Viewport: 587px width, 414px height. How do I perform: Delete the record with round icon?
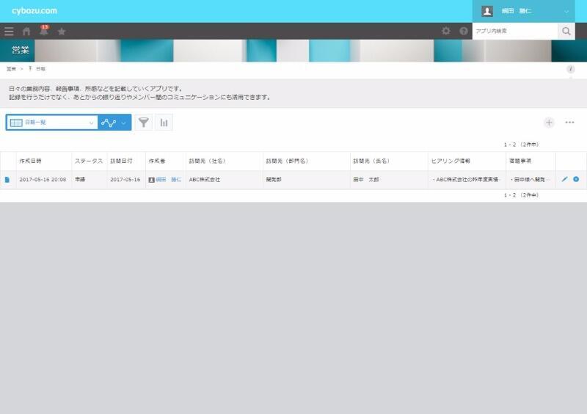click(576, 179)
